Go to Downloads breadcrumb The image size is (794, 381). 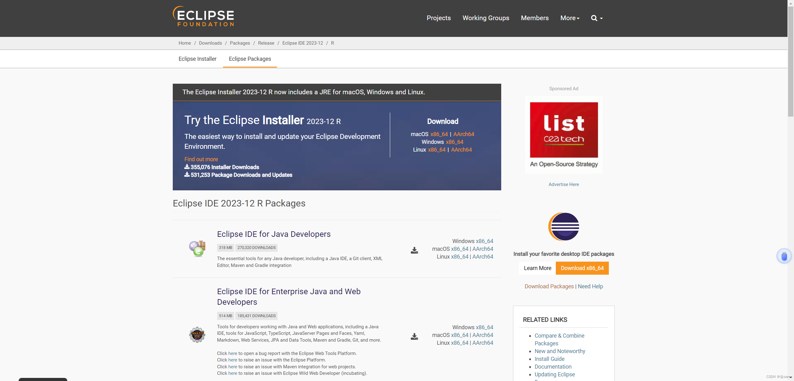tap(210, 43)
